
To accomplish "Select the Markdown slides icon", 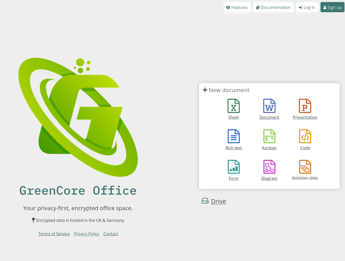I will (305, 167).
